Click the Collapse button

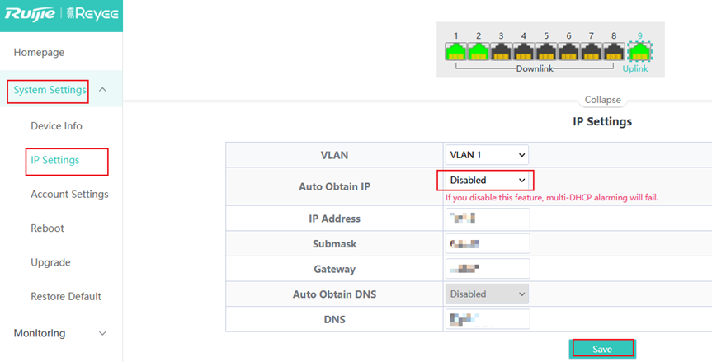click(x=602, y=100)
